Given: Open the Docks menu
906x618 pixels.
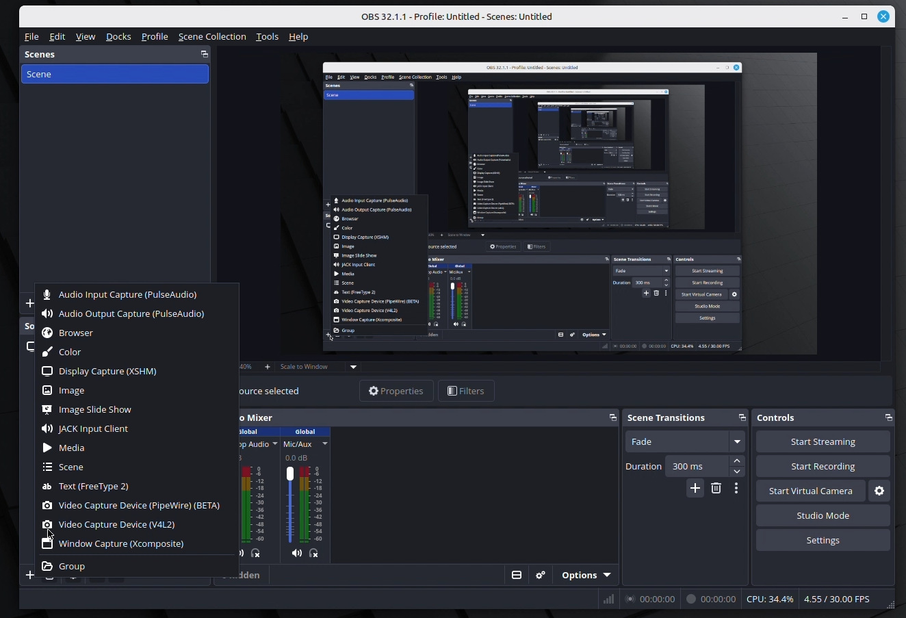Looking at the screenshot, I should (x=118, y=37).
